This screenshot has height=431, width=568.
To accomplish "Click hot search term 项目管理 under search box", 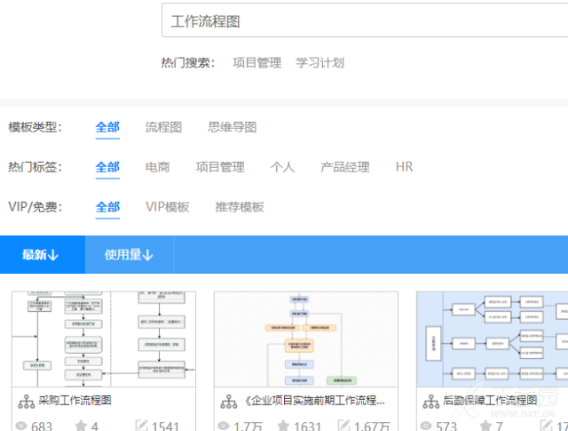I will [x=256, y=63].
